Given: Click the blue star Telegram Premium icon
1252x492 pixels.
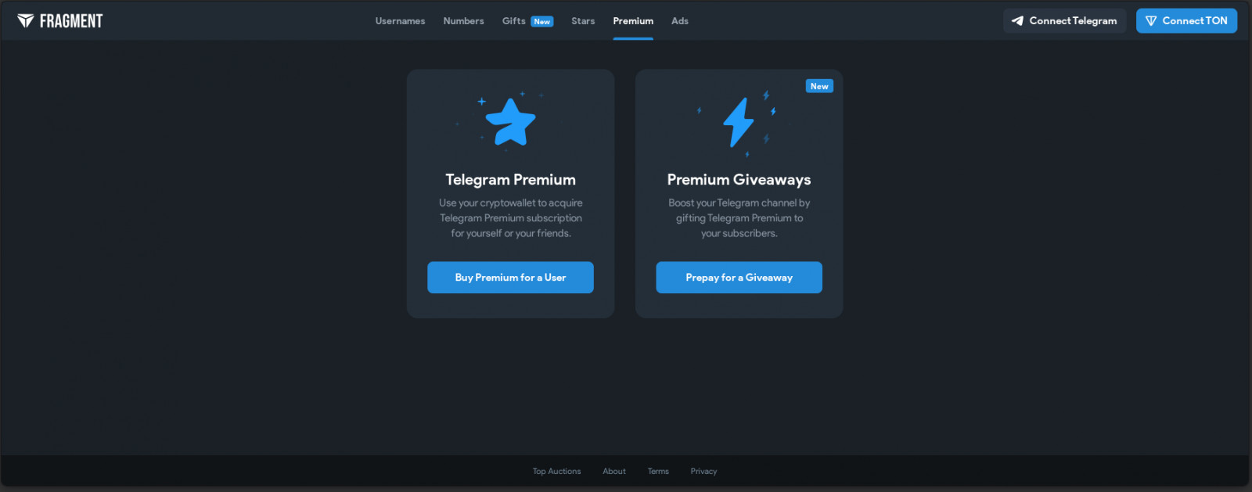Looking at the screenshot, I should tap(510, 121).
